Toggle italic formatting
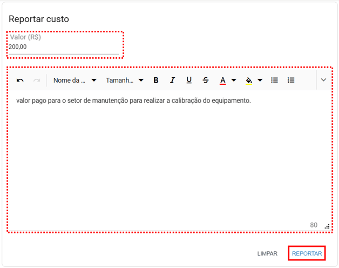Image resolution: width=339 pixels, height=268 pixels. (x=172, y=80)
